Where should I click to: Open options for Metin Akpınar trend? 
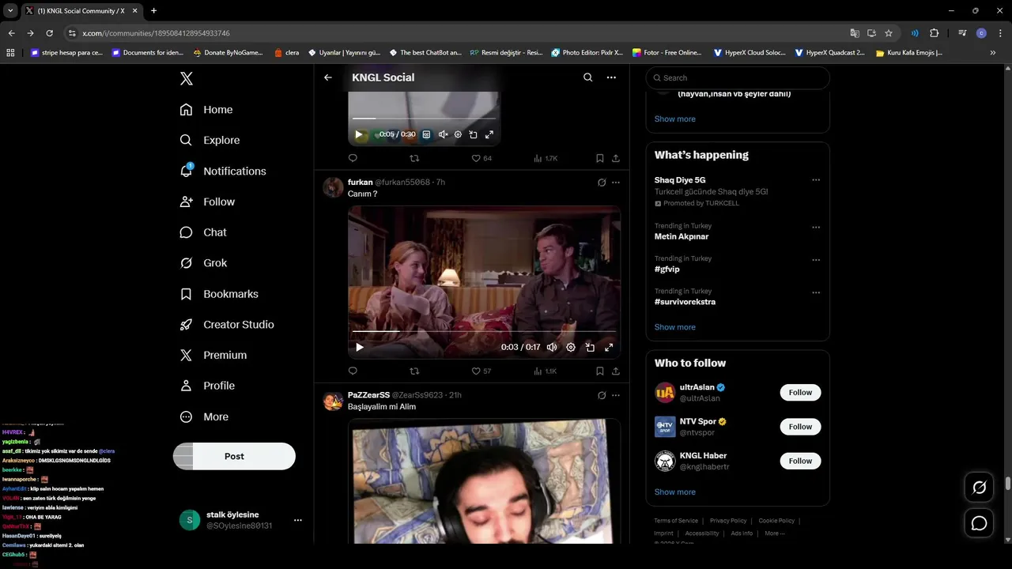[816, 228]
